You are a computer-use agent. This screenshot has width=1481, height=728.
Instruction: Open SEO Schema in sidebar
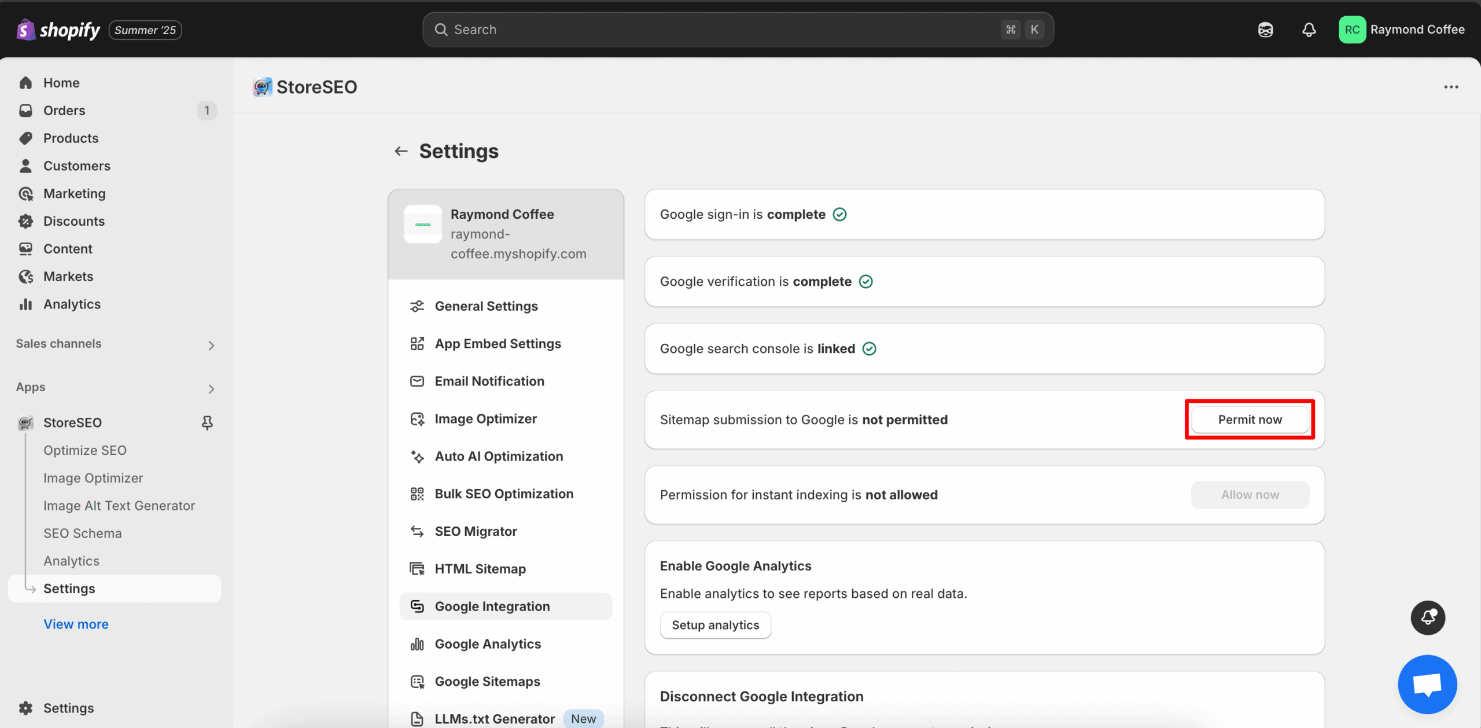[83, 534]
